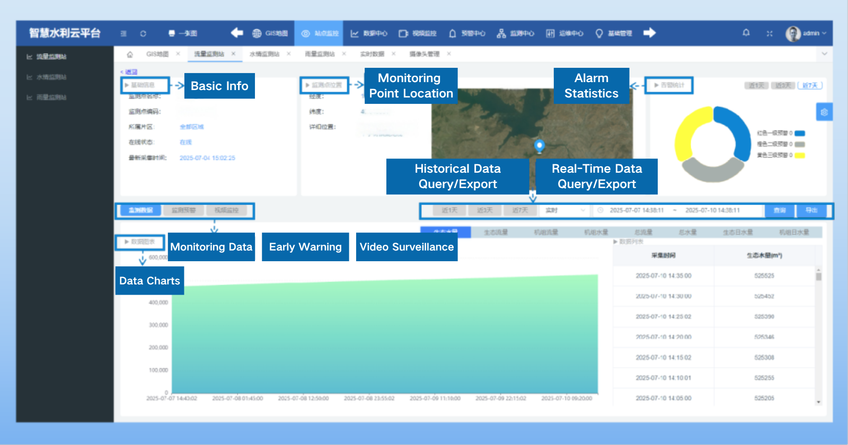Click the refresh icon in header

(143, 33)
